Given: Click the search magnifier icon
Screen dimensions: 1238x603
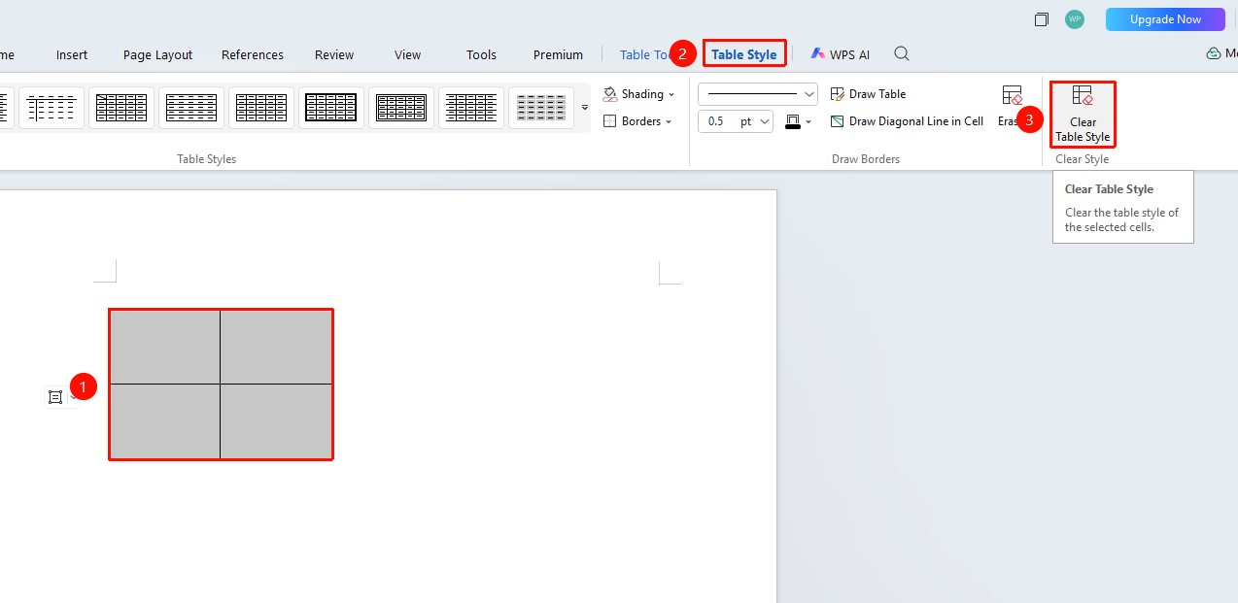Looking at the screenshot, I should (x=902, y=53).
